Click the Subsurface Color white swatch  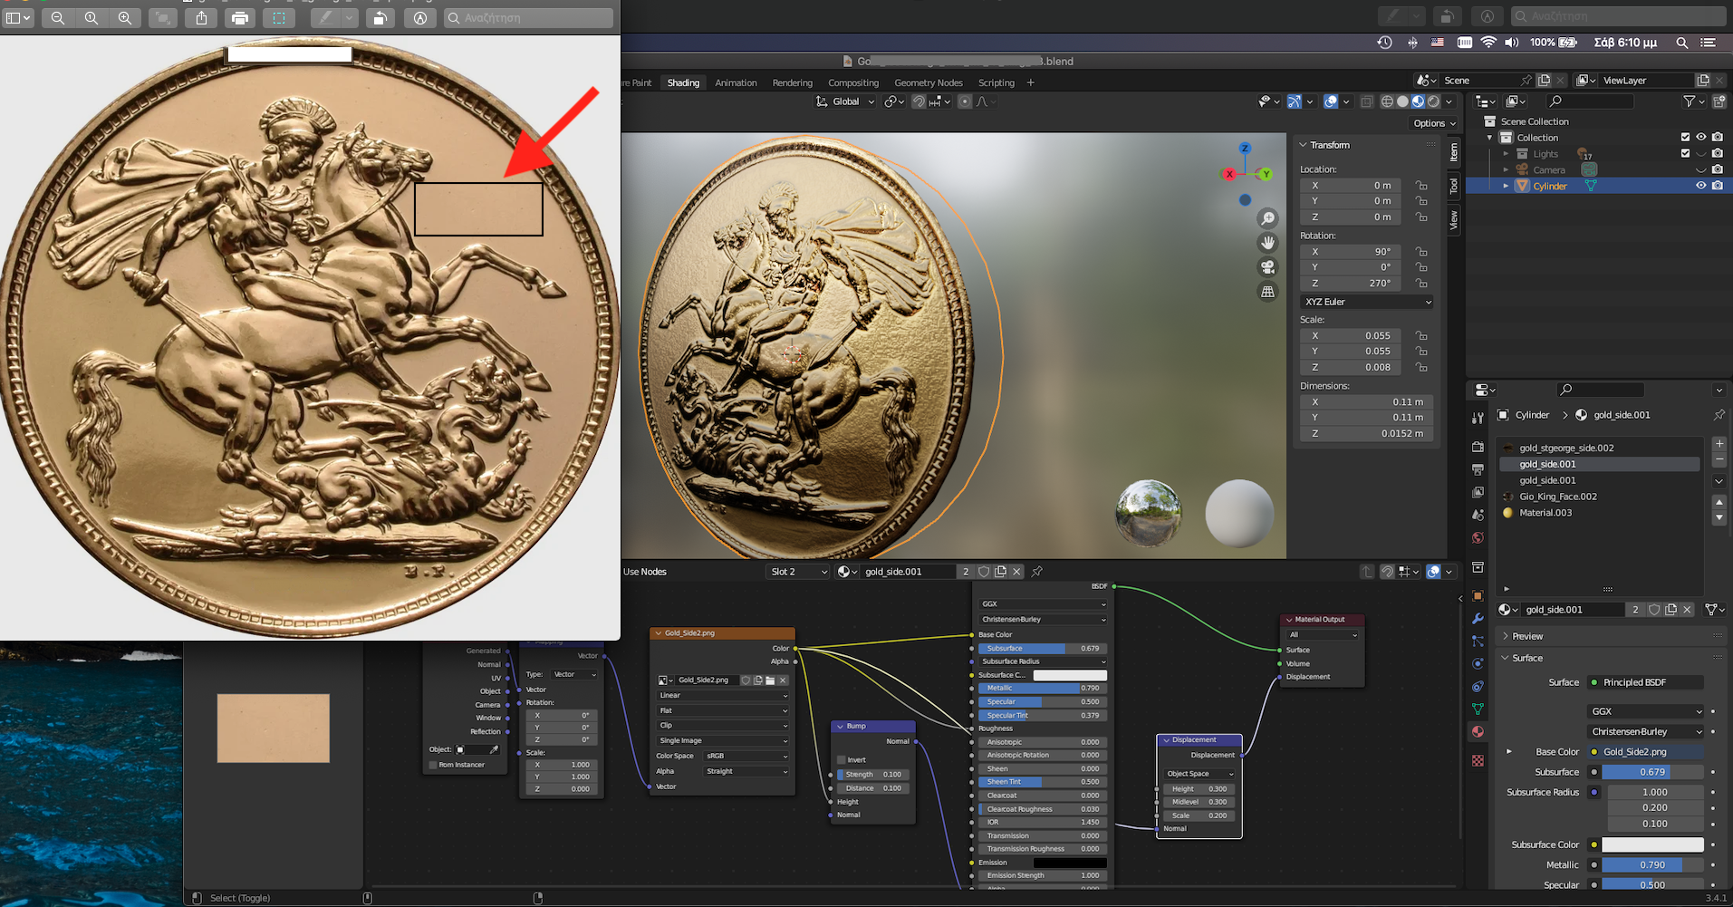point(1651,844)
